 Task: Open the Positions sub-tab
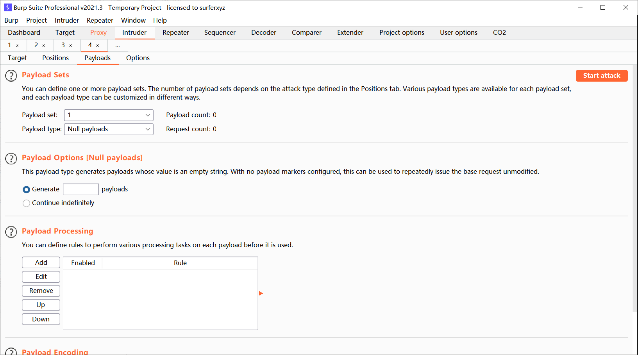tap(55, 58)
